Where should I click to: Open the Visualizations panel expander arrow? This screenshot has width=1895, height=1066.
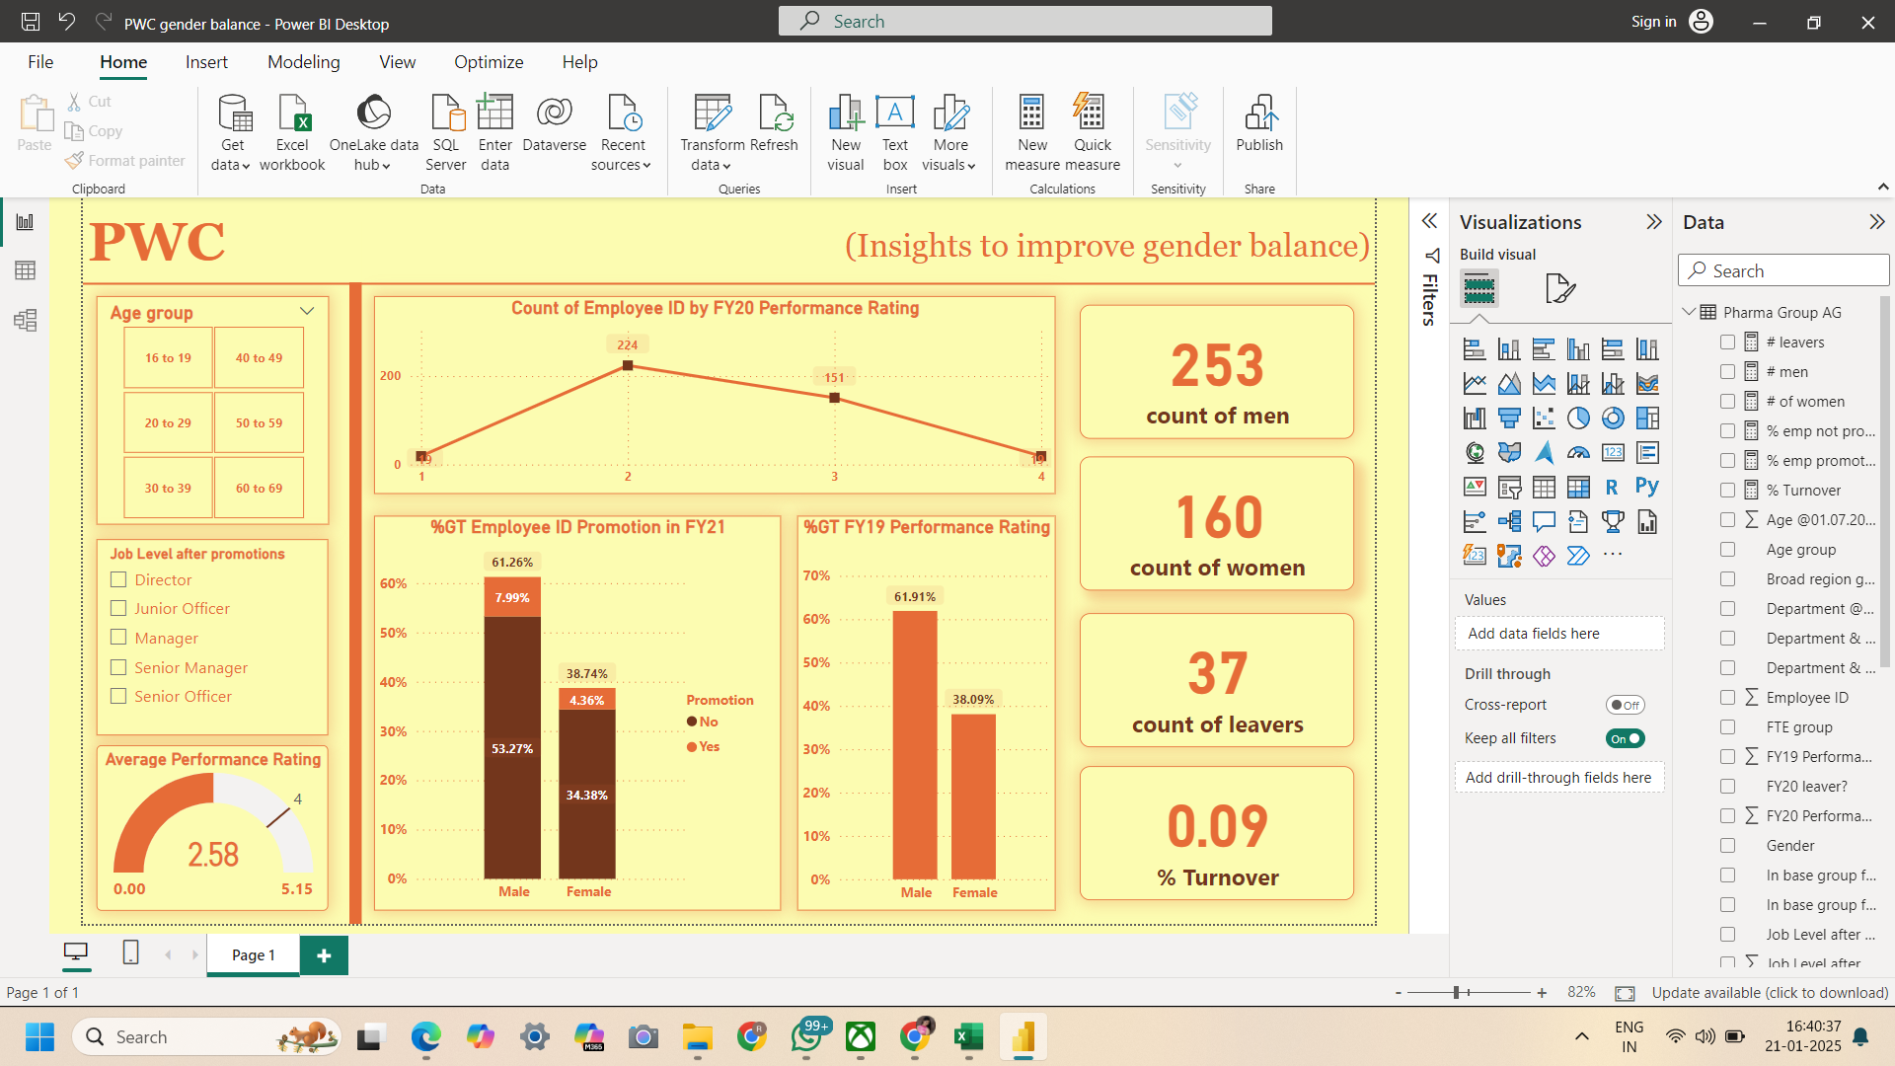click(1654, 221)
